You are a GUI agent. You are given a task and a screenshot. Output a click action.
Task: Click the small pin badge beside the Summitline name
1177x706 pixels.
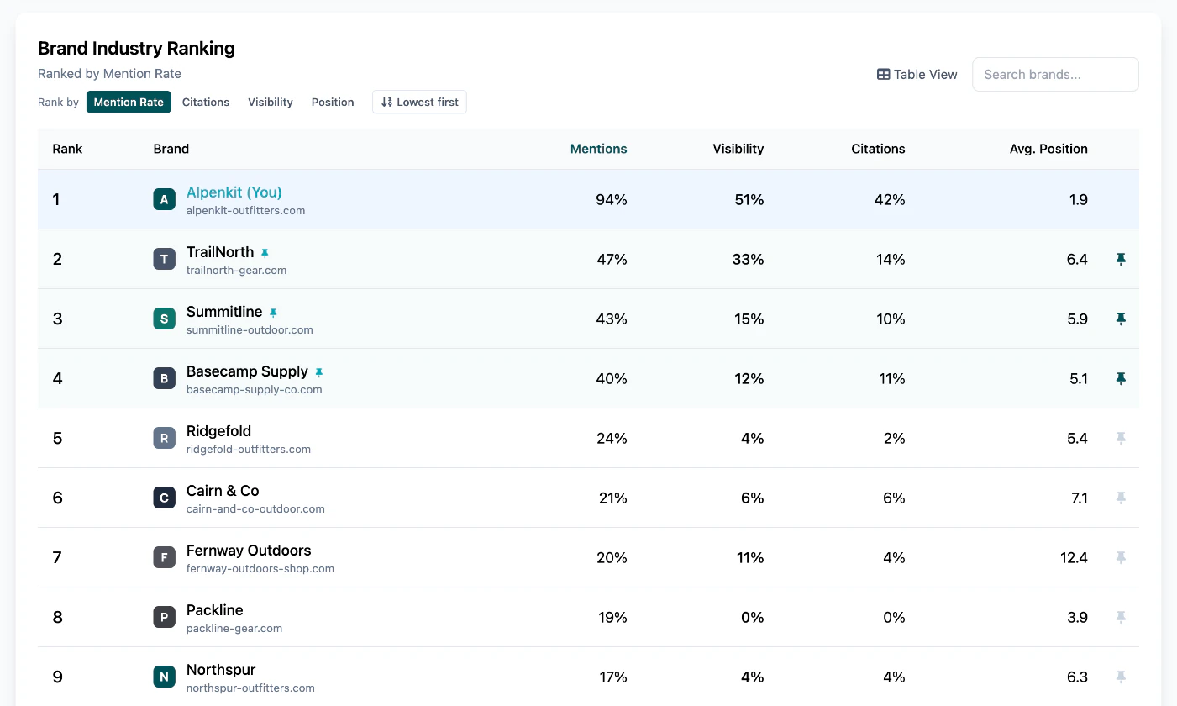pyautogui.click(x=273, y=313)
